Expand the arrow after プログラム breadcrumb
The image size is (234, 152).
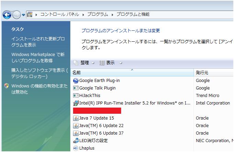click(113, 15)
